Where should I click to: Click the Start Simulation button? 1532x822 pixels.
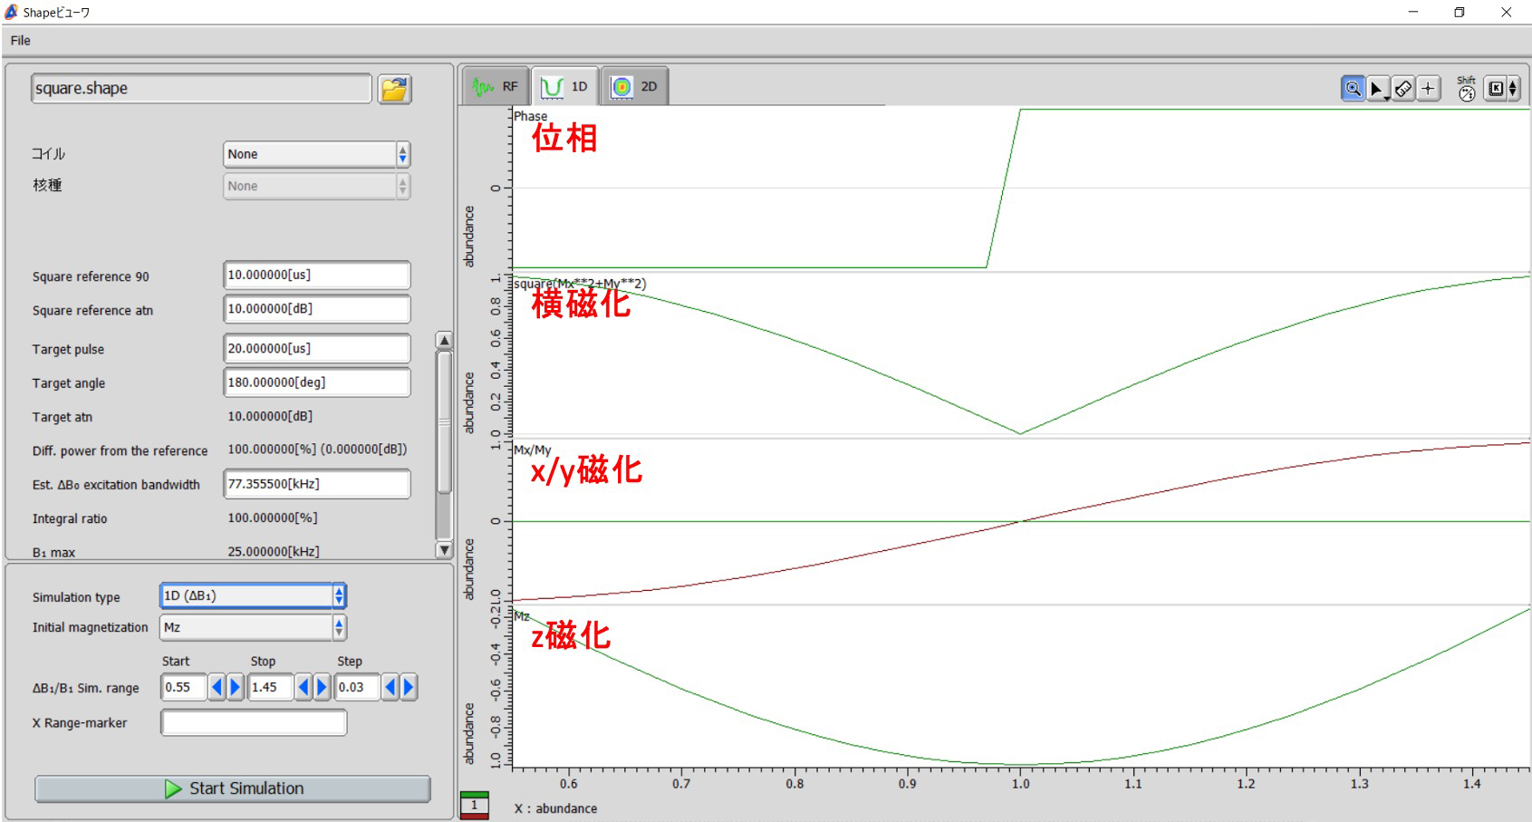pos(233,788)
